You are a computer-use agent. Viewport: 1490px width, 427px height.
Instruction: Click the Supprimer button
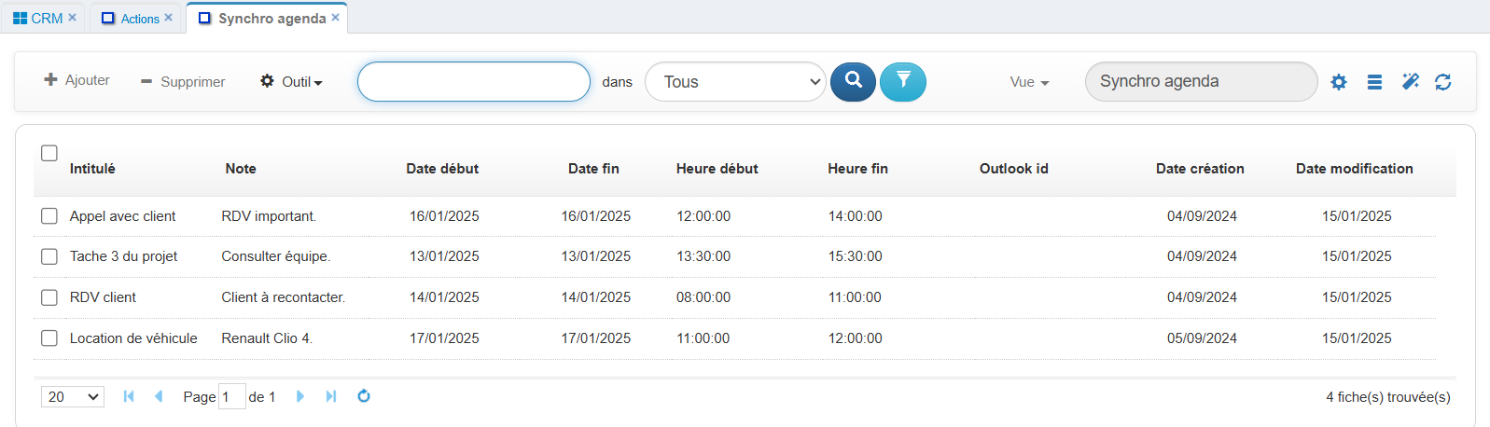[183, 82]
